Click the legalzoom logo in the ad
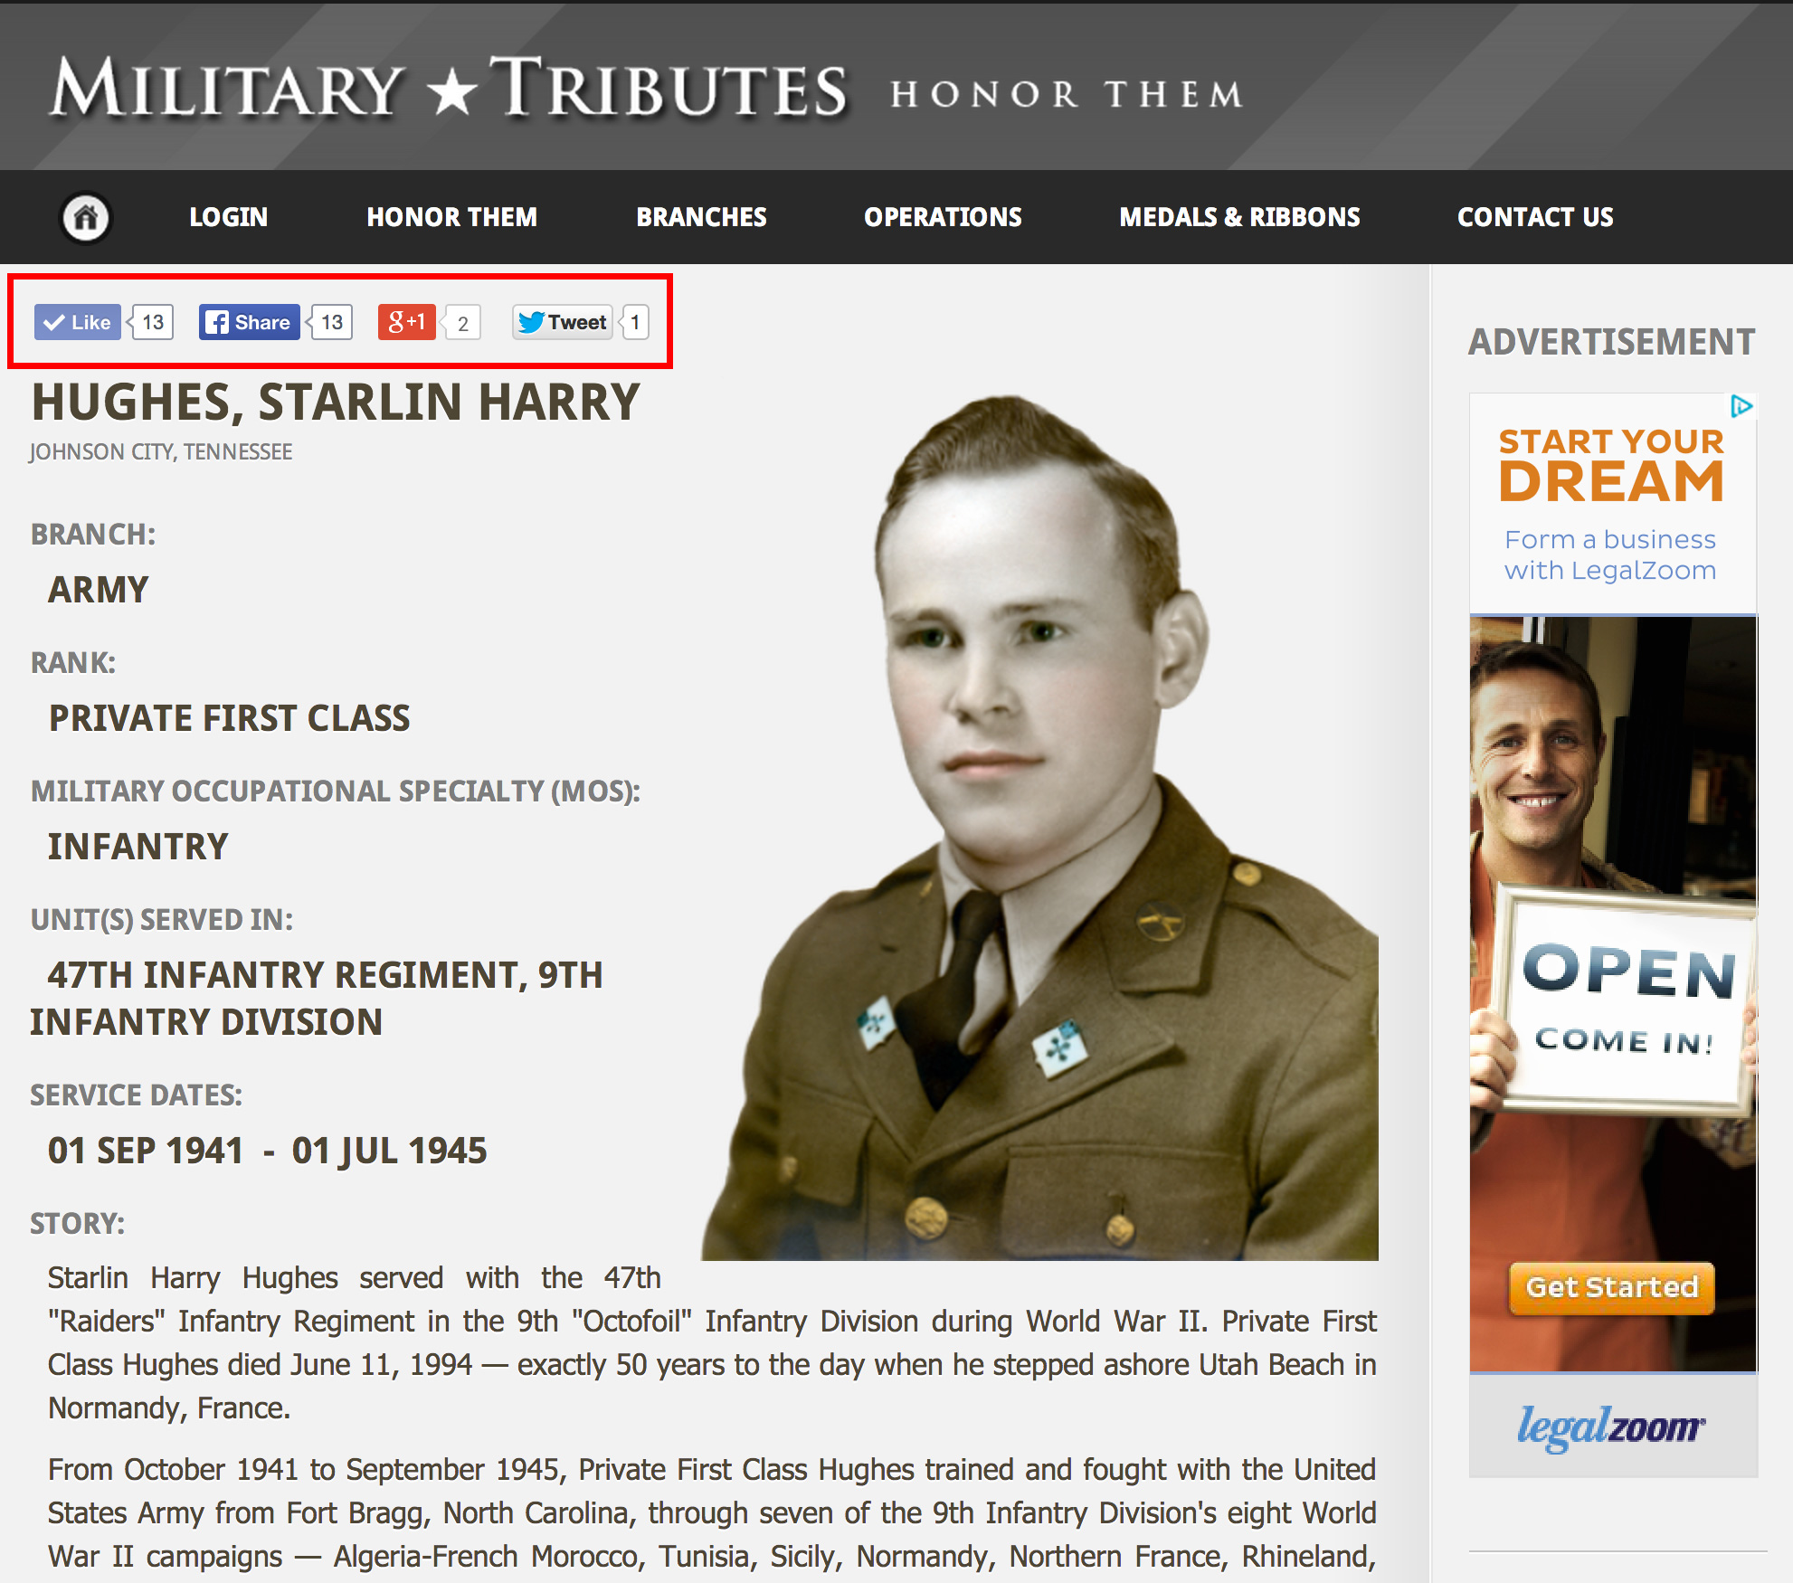The image size is (1793, 1583). [1612, 1427]
